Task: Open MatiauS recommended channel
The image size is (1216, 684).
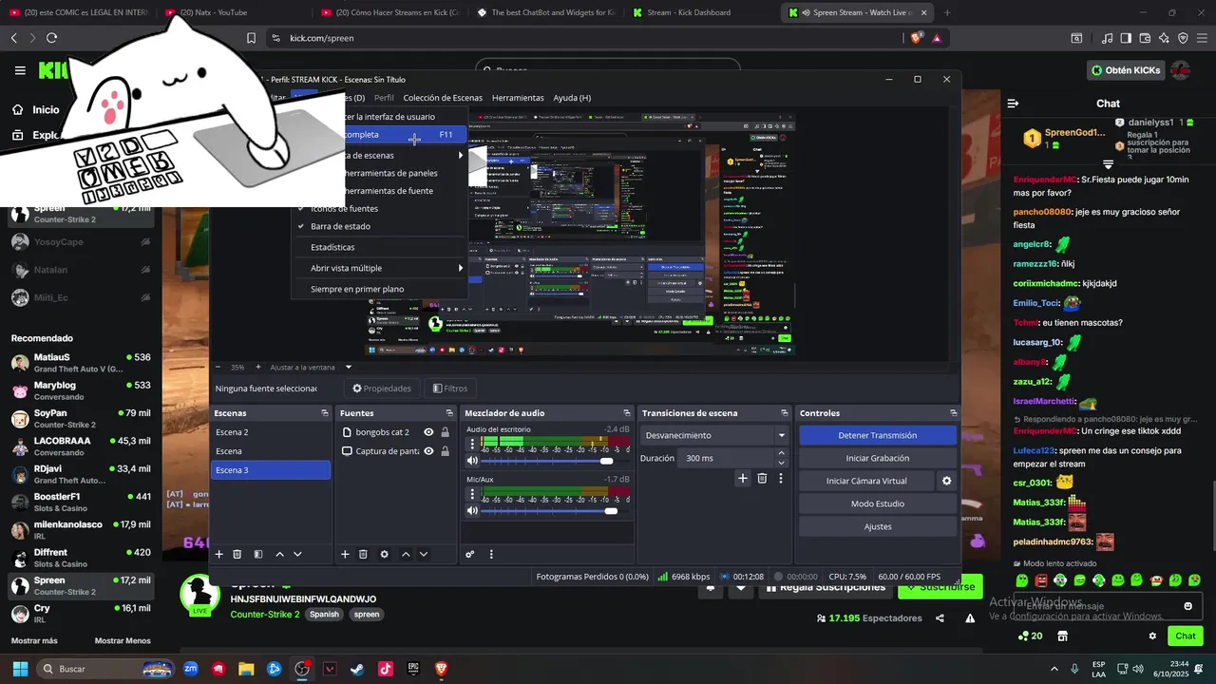Action: pyautogui.click(x=81, y=363)
